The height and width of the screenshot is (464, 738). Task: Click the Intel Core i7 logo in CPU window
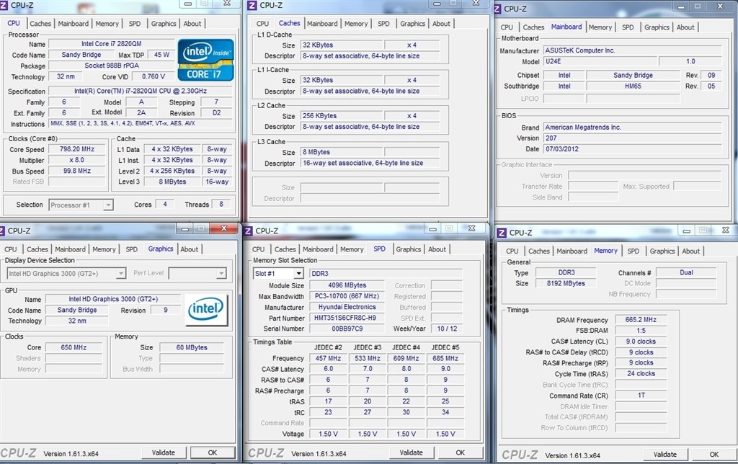point(205,61)
